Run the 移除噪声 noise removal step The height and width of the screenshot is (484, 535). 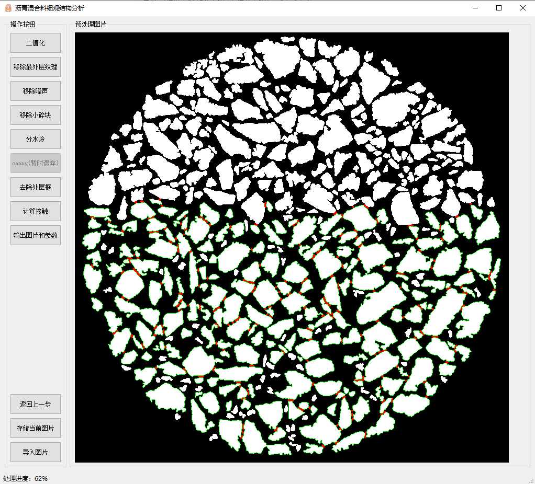click(36, 91)
